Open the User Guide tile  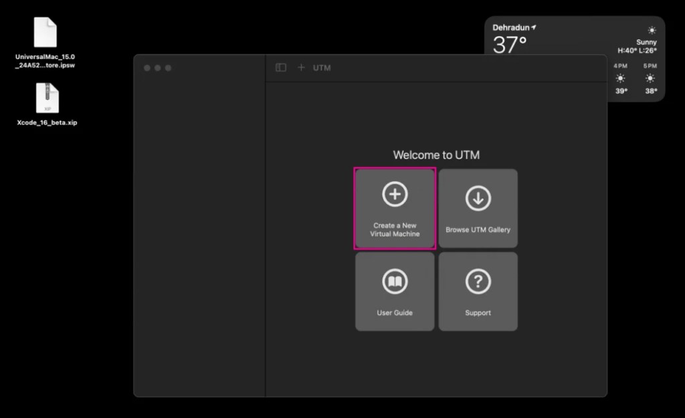(x=395, y=292)
